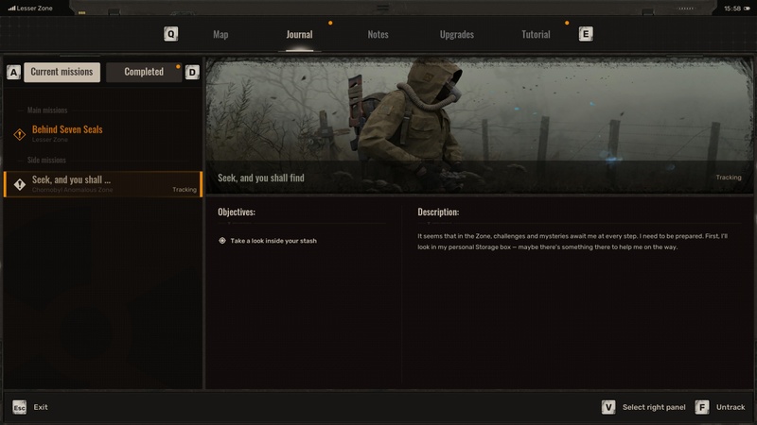The image size is (757, 425).
Task: Select the Seek, and you shall side mission
Action: [103, 184]
